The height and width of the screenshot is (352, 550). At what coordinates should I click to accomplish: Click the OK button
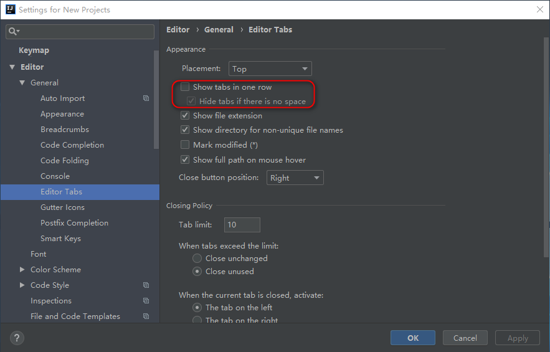coord(413,338)
